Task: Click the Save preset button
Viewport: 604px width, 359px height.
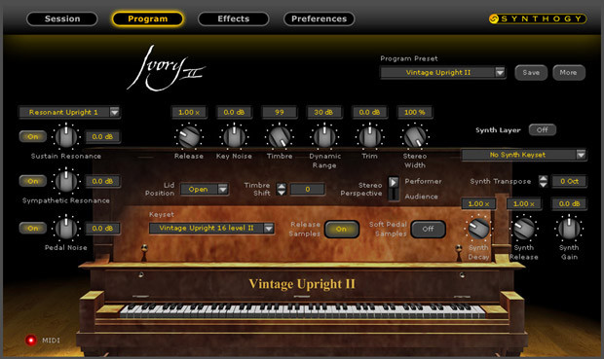Action: (x=531, y=72)
